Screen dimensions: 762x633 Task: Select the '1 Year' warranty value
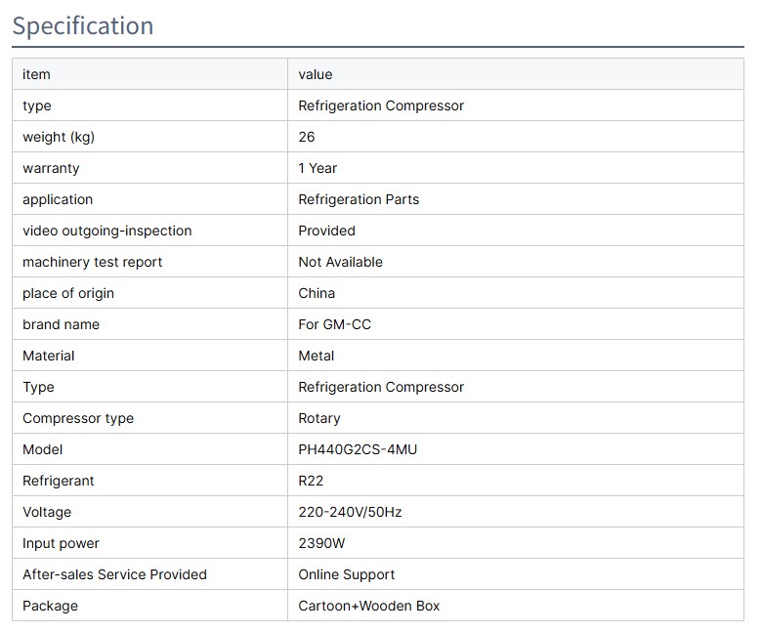pyautogui.click(x=317, y=168)
